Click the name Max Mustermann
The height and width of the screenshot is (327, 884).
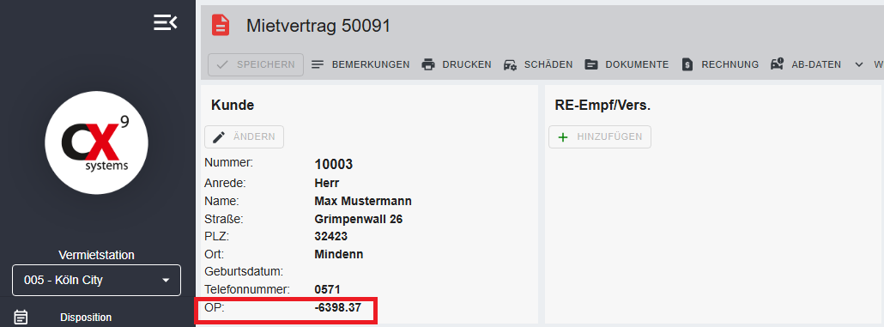point(363,202)
